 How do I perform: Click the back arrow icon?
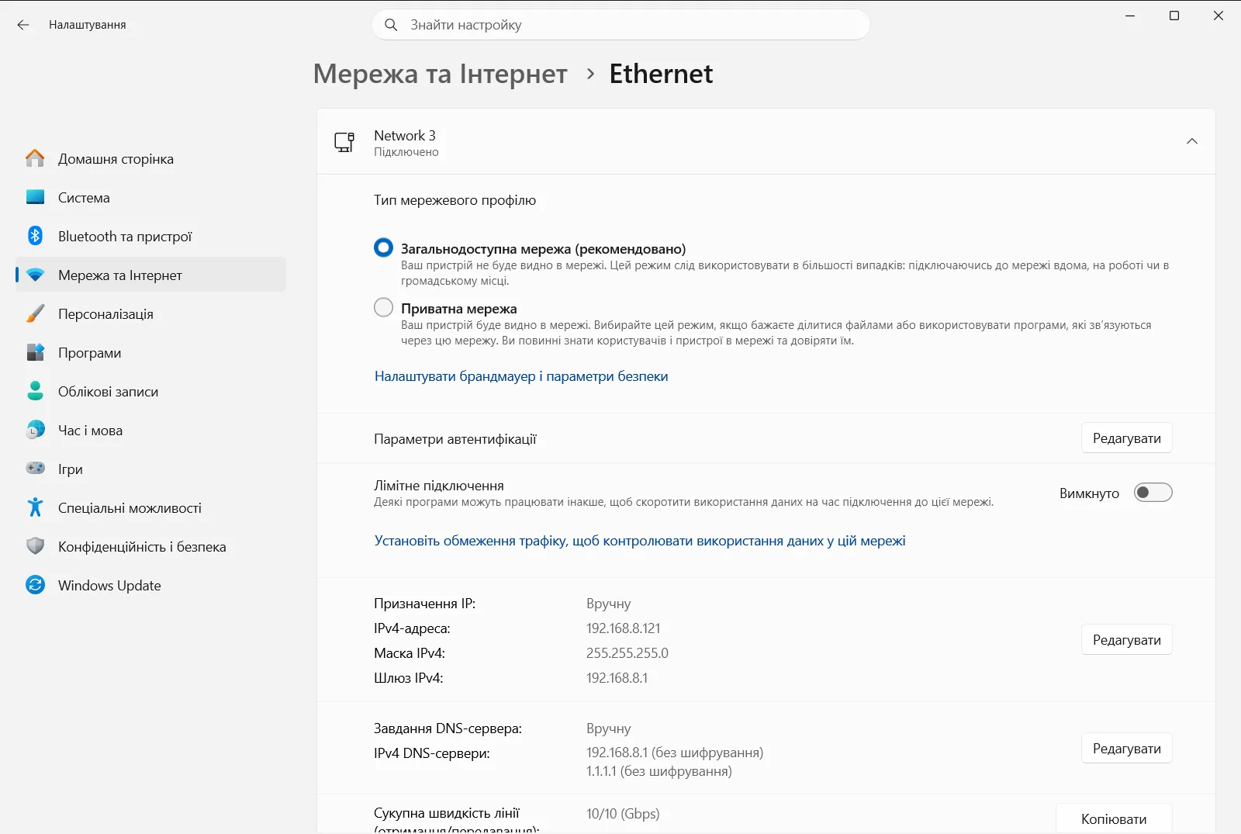coord(23,25)
